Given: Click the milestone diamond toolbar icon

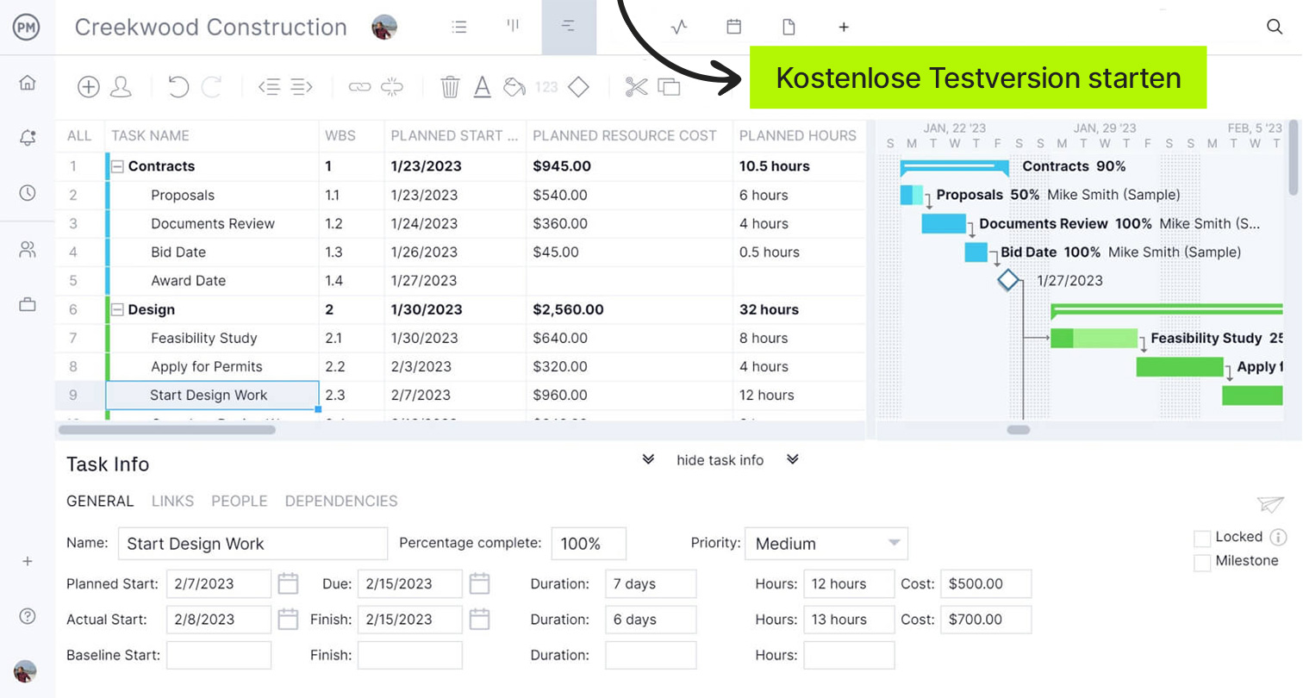Looking at the screenshot, I should coord(579,86).
